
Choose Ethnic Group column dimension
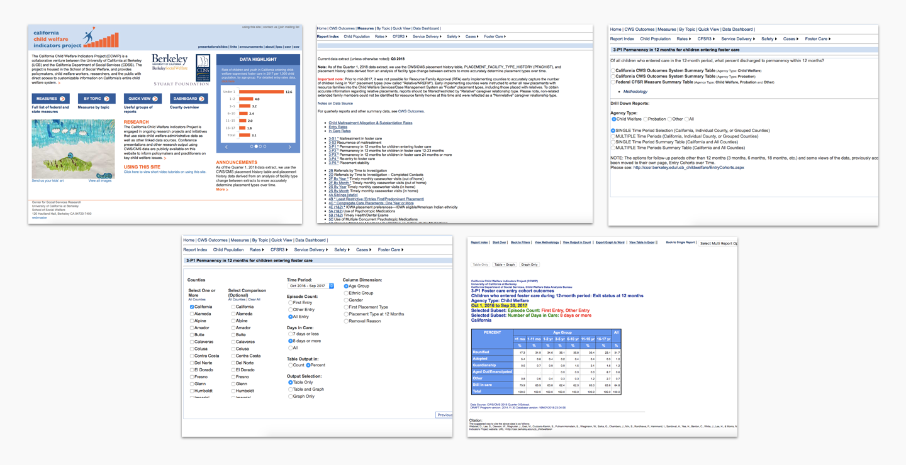[x=345, y=293]
